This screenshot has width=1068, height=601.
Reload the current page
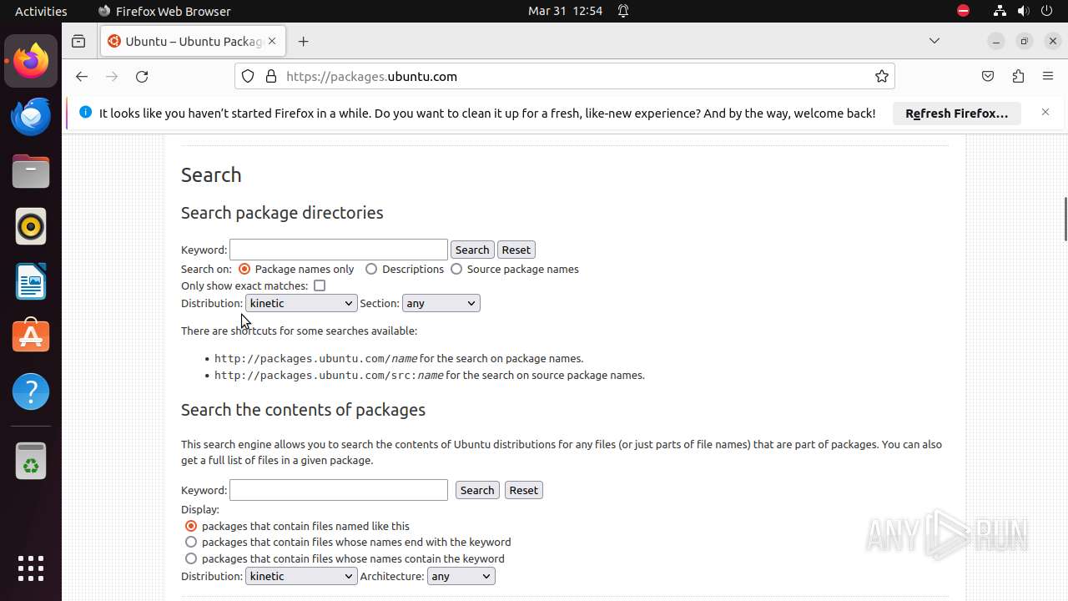click(x=142, y=76)
